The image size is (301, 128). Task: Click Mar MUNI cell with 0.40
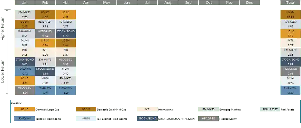coord(66,71)
